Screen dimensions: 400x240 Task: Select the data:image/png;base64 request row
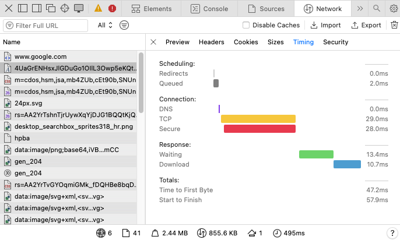tap(68, 150)
